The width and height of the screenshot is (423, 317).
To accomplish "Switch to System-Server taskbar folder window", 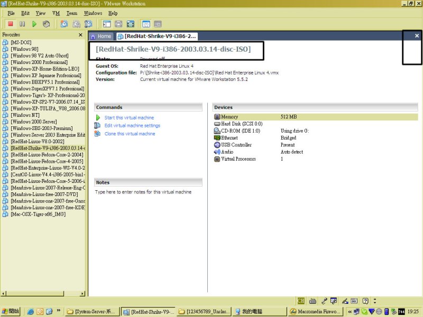I will tap(91, 312).
